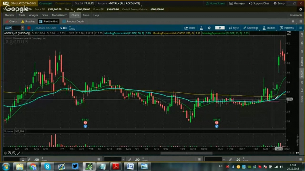Click the horizontal chart scrollbar
This screenshot has width=305, height=171.
click(x=186, y=153)
